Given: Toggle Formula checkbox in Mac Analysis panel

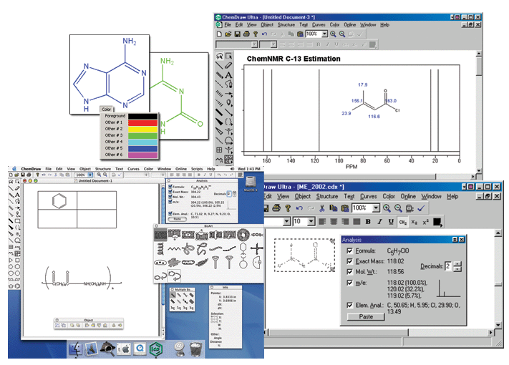Looking at the screenshot, I should click(x=170, y=187).
